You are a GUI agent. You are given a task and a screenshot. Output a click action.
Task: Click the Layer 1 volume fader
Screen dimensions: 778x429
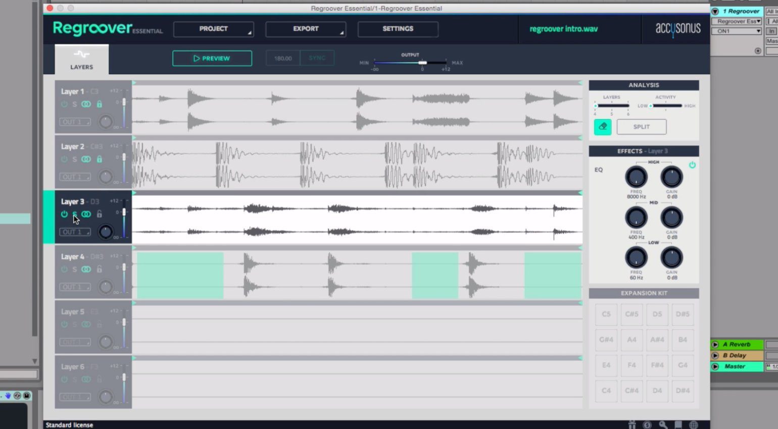(x=124, y=102)
